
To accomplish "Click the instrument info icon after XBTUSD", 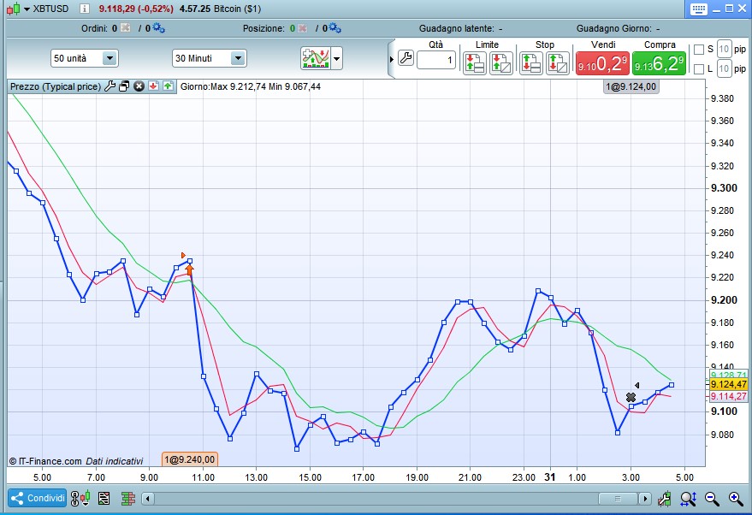I will point(85,9).
